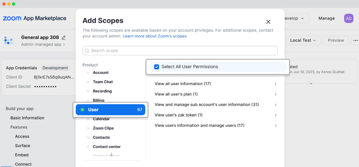Open the three-dot more options menu
The width and height of the screenshot is (359, 167).
coord(355,41)
